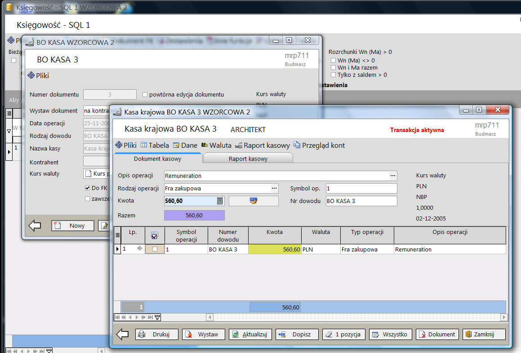Open Pliki menu in the BO KASA 3 window

click(x=38, y=75)
